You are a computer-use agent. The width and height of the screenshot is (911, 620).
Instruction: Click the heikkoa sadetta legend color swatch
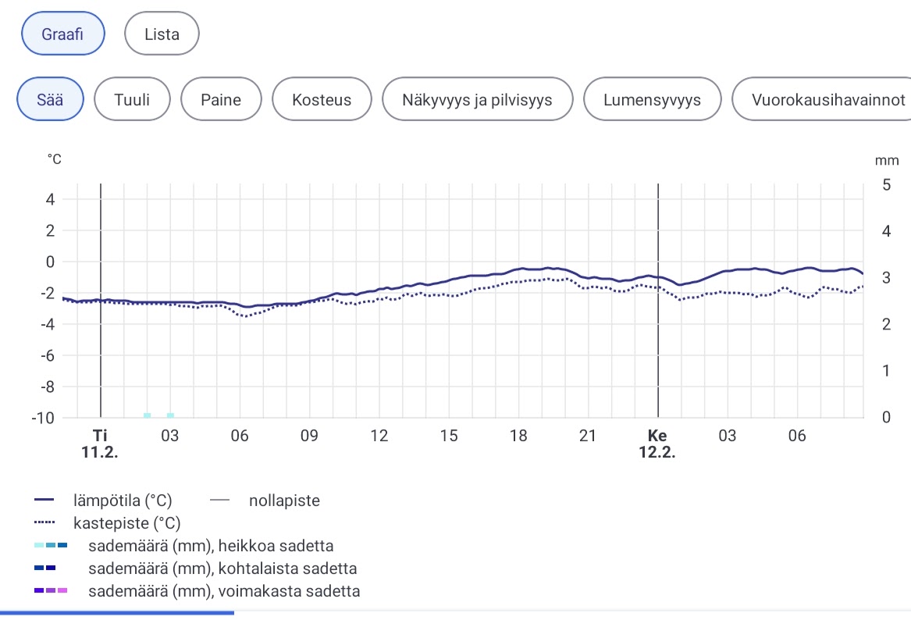[x=52, y=545]
